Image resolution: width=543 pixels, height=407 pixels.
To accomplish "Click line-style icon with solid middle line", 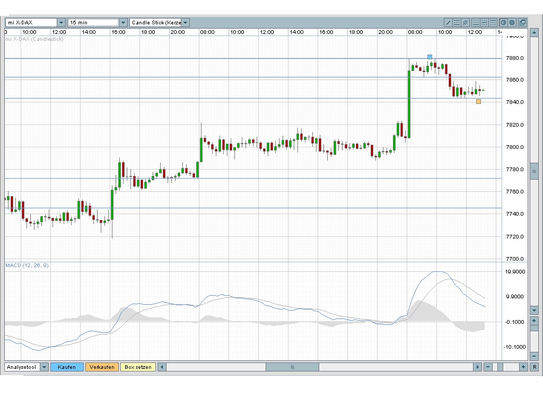I will (484, 22).
